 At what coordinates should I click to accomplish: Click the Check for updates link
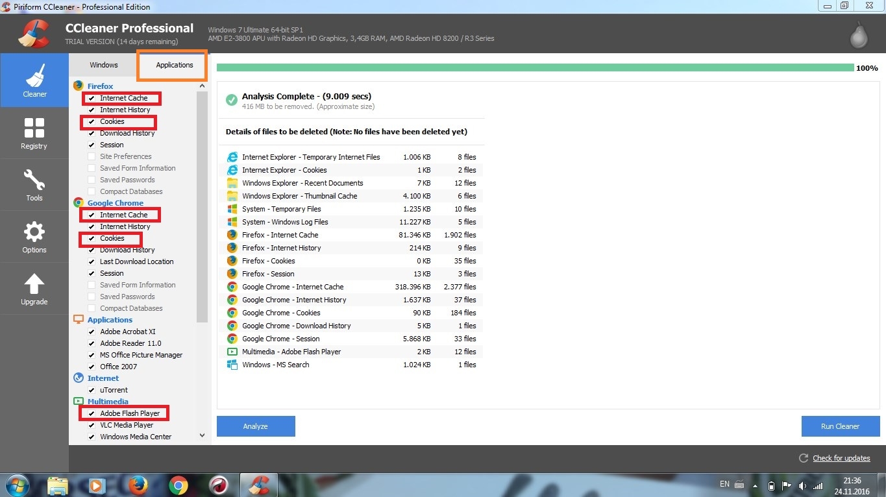coord(841,458)
